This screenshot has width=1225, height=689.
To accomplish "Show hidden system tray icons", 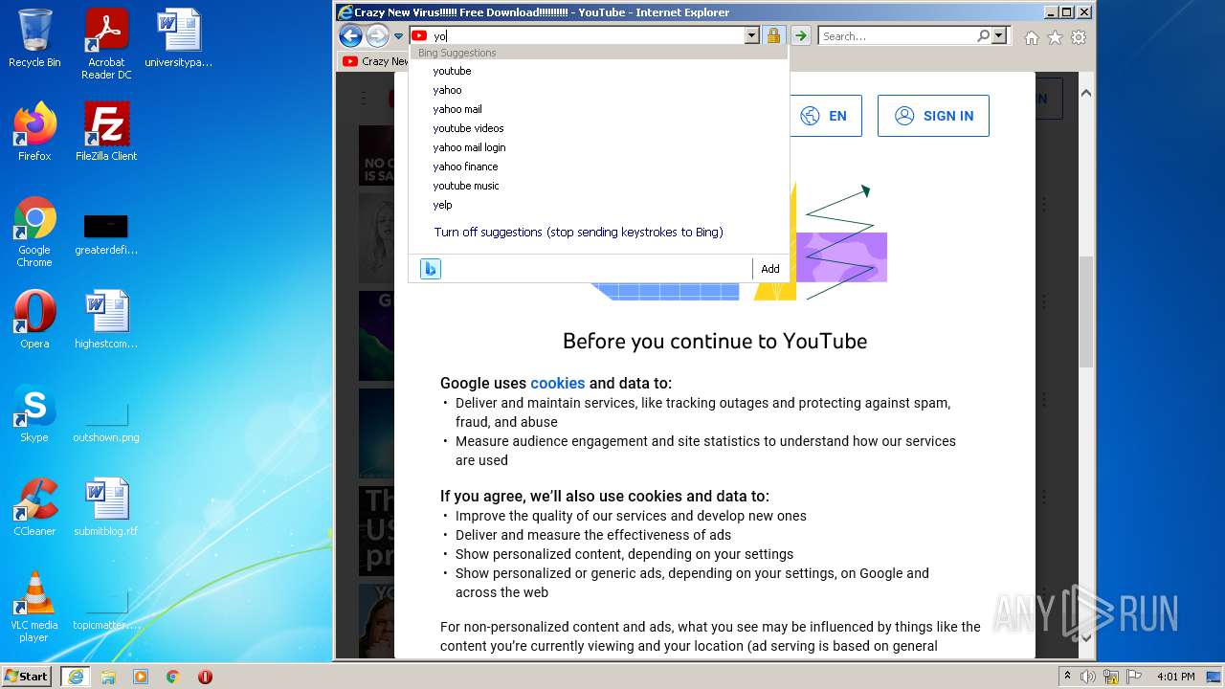I will [x=1068, y=677].
